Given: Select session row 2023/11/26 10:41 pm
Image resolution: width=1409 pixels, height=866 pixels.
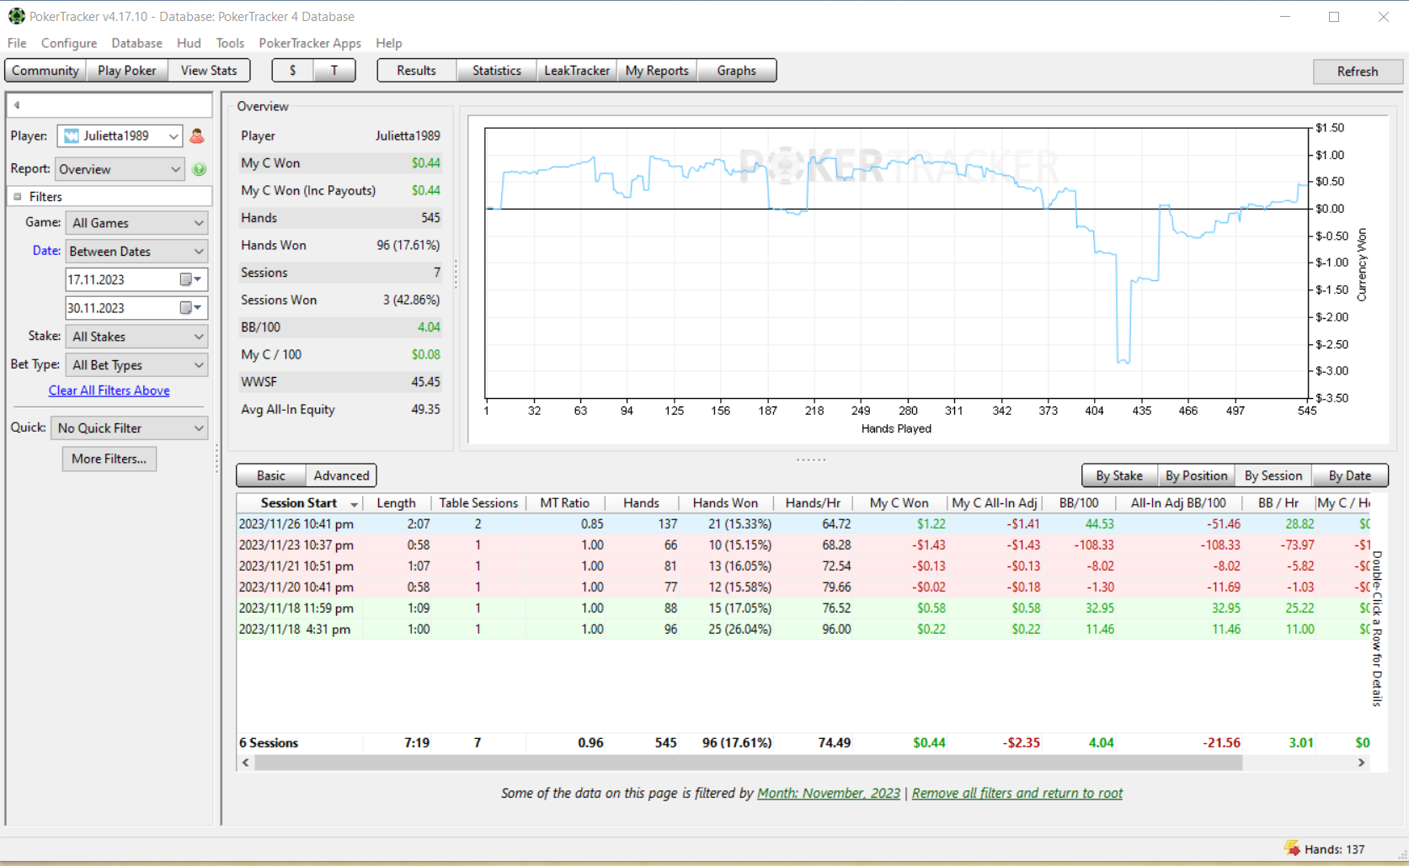Looking at the screenshot, I should click(x=803, y=523).
